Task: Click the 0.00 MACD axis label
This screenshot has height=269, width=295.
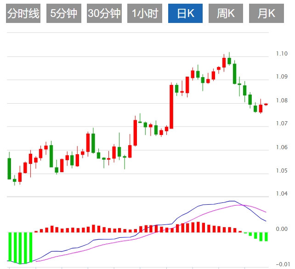Action: tap(282, 229)
